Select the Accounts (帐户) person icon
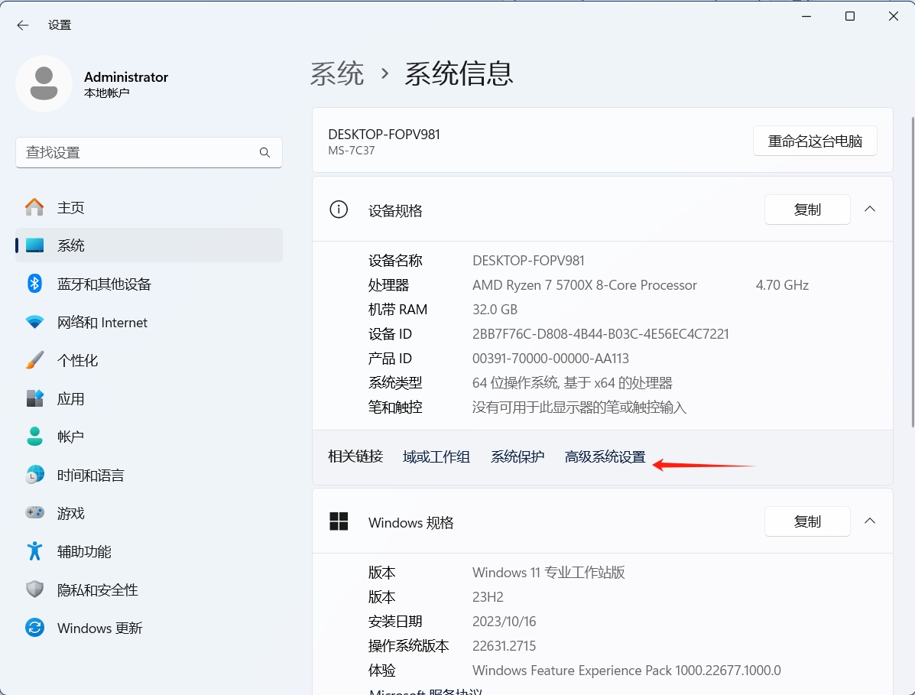 click(34, 437)
